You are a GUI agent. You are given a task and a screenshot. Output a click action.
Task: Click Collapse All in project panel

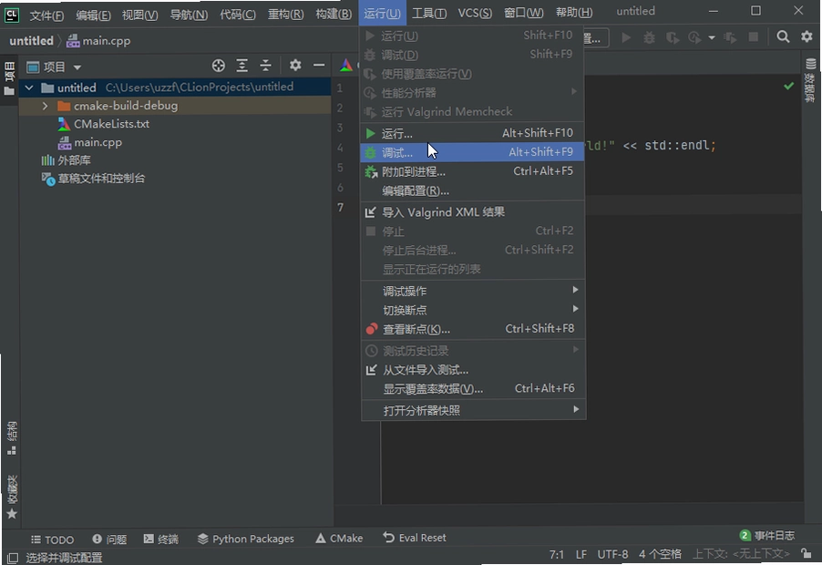pos(266,66)
